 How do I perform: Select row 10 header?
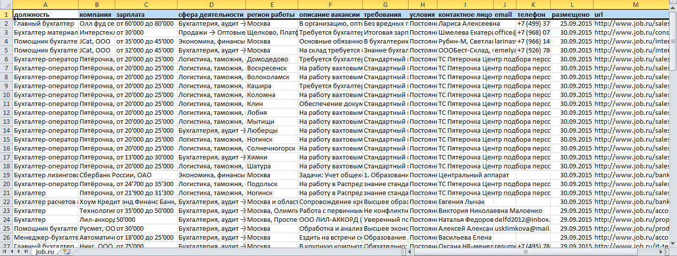pyautogui.click(x=6, y=95)
